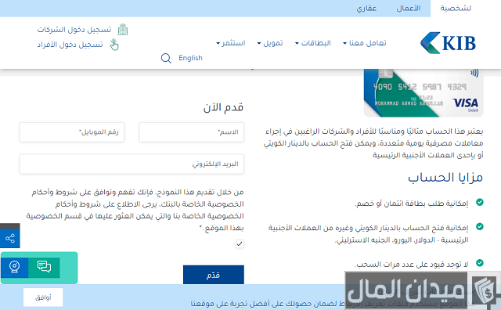This screenshot has width=501, height=310.
Task: Click the corporate login building icon
Action: pos(123,30)
